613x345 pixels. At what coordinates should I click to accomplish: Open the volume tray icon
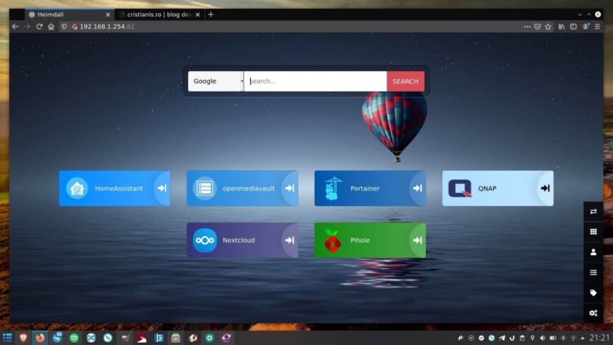tap(542, 338)
